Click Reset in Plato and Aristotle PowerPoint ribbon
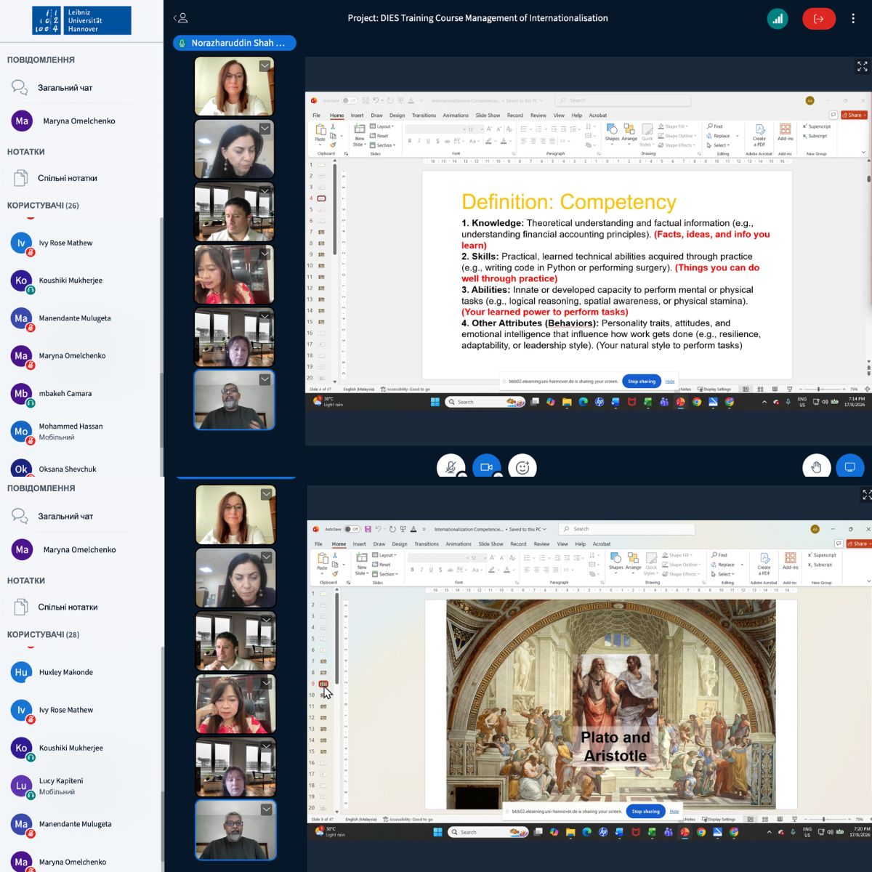Viewport: 872px width, 872px height. tap(382, 565)
